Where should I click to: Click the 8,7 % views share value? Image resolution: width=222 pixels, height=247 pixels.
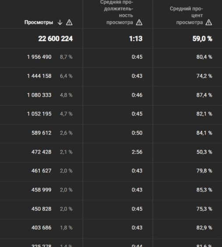[66, 57]
